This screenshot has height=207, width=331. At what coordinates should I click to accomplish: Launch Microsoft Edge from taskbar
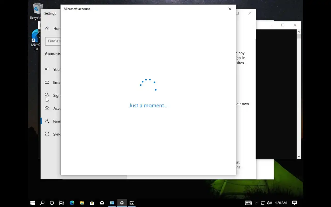[72, 203]
